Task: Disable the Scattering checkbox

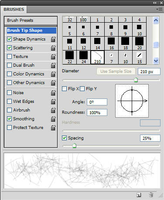Action: (x=9, y=48)
